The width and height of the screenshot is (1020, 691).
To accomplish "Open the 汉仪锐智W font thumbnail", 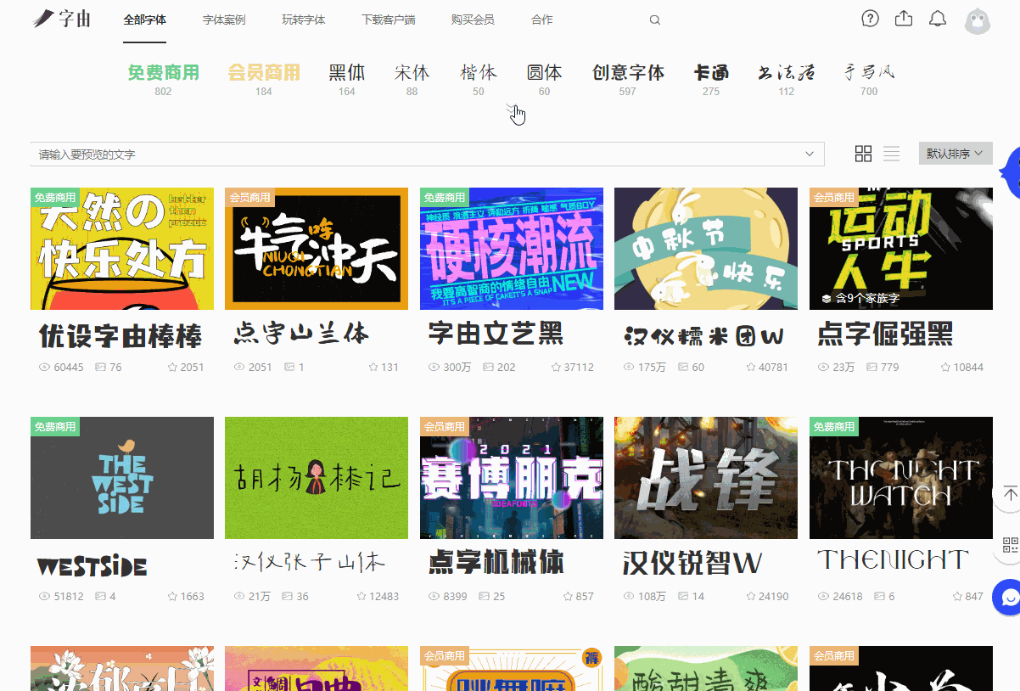I will (705, 477).
